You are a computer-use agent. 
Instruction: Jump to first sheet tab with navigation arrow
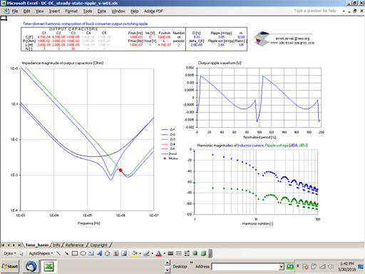[x=3, y=245]
